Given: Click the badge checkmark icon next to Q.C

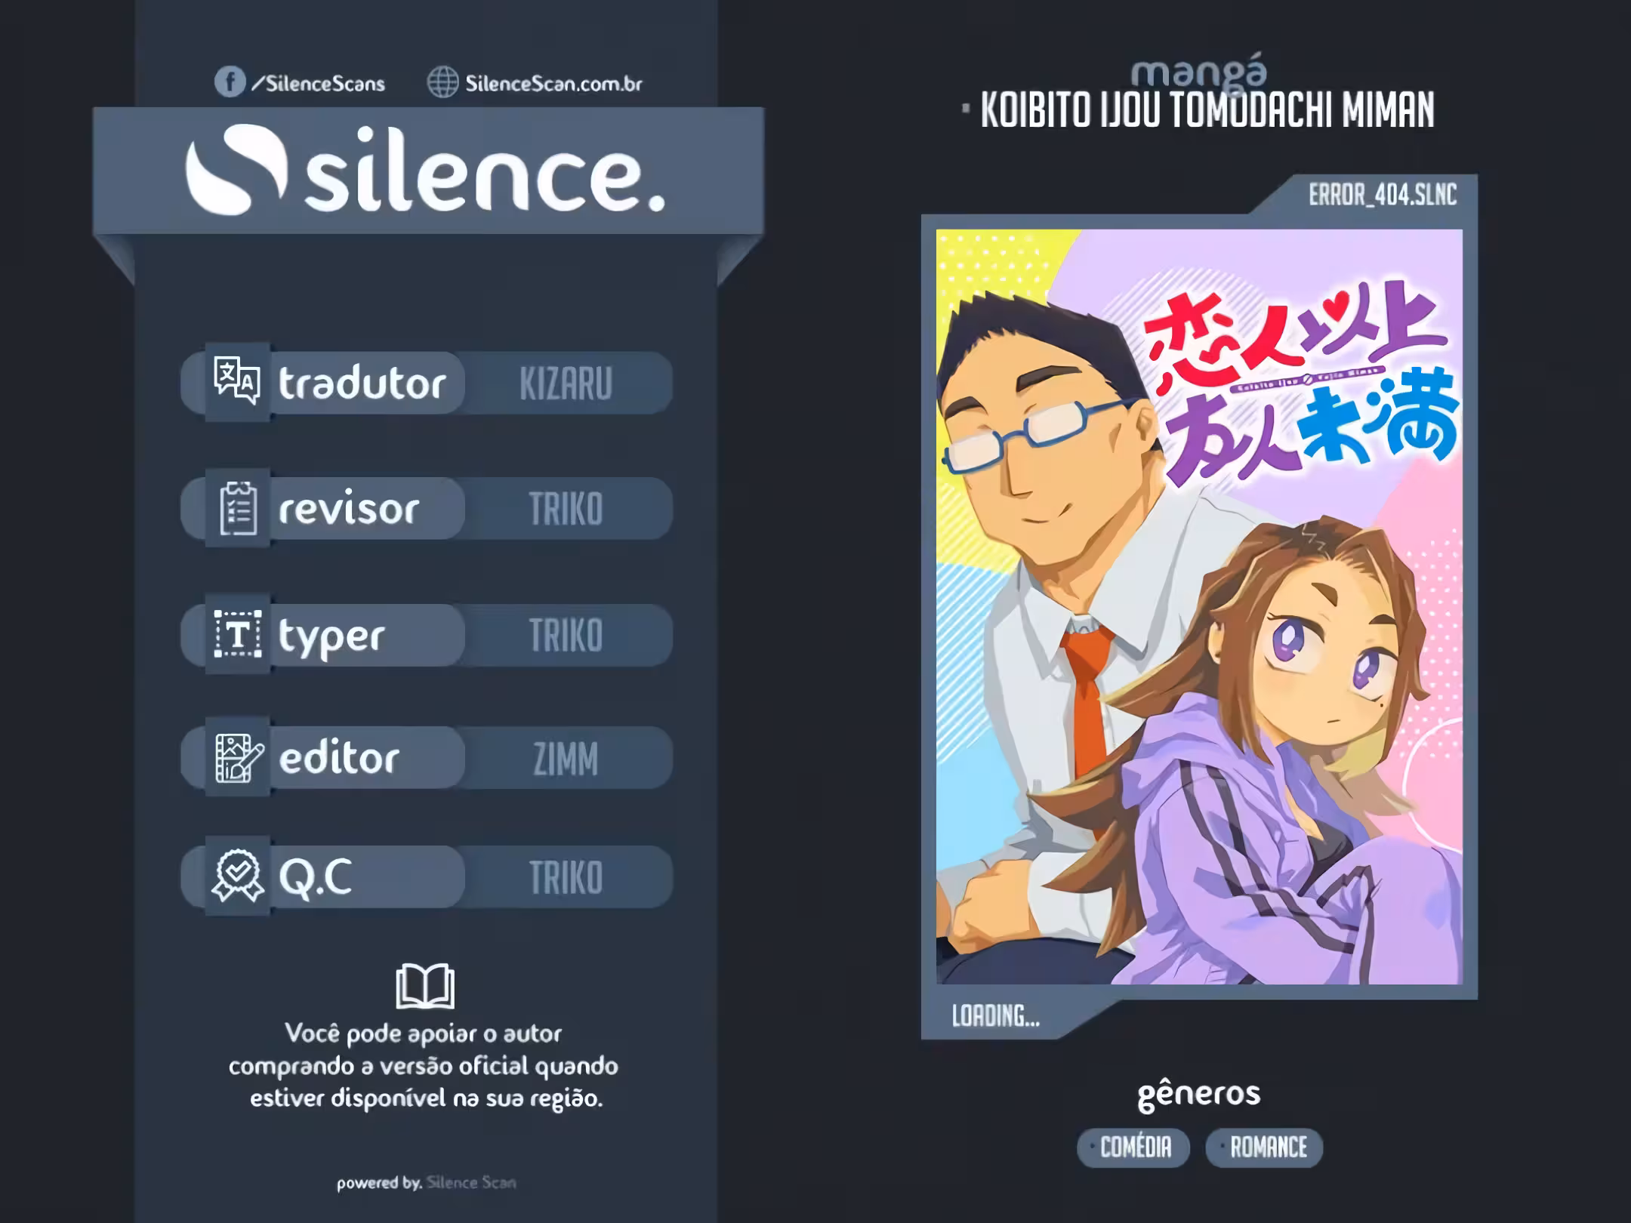Looking at the screenshot, I should 238,876.
